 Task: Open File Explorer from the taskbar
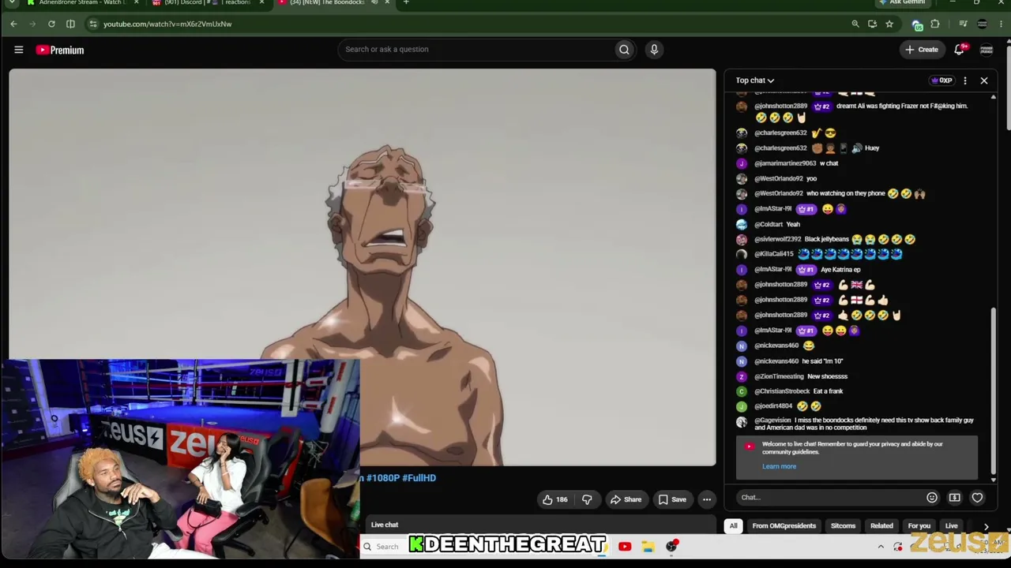click(648, 546)
